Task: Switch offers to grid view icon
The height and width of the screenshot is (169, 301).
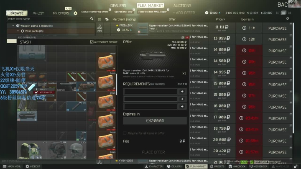Action: pos(290,13)
